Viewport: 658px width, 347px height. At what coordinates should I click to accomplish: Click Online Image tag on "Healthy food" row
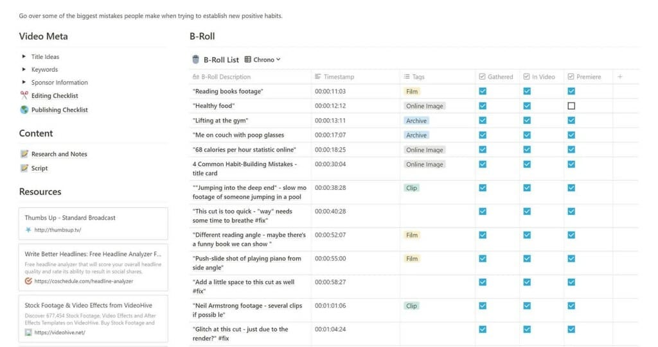tap(424, 106)
